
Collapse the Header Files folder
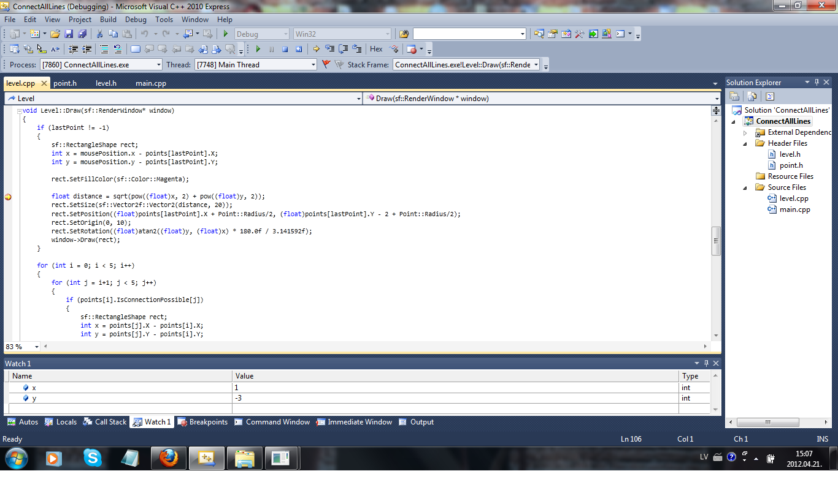[x=746, y=143]
